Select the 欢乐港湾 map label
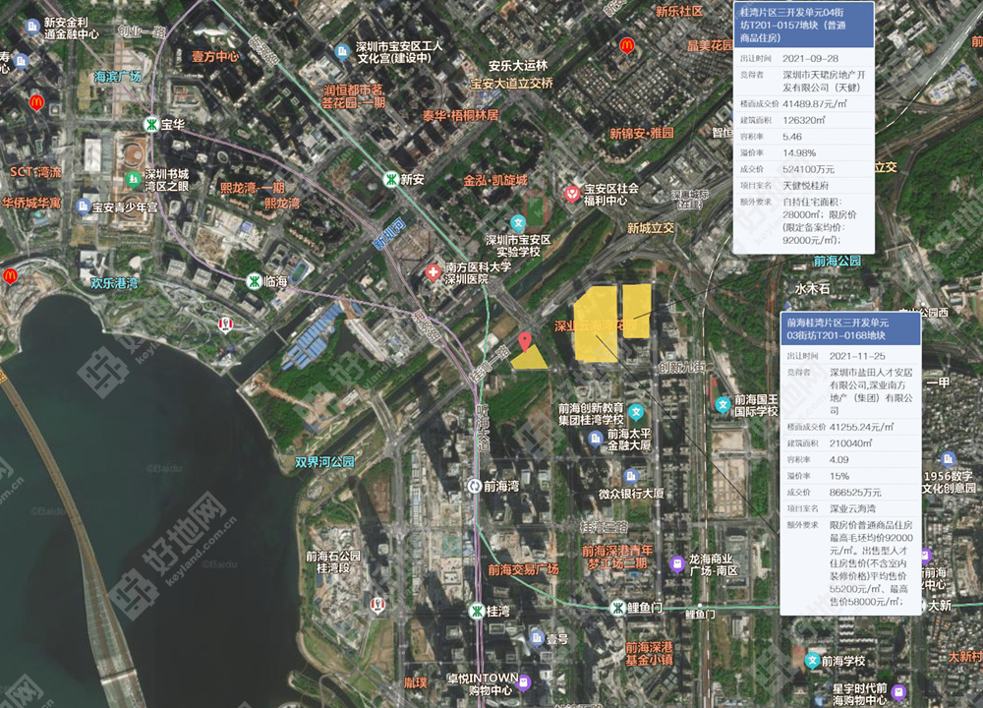 [114, 283]
